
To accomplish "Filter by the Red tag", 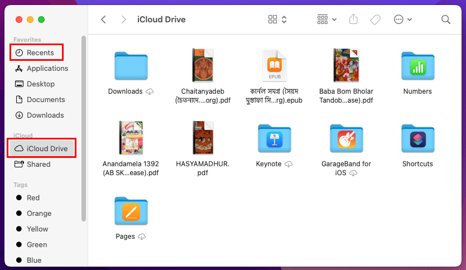I will click(x=33, y=197).
